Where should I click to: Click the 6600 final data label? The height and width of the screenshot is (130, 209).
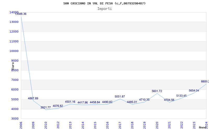(x=205, y=81)
